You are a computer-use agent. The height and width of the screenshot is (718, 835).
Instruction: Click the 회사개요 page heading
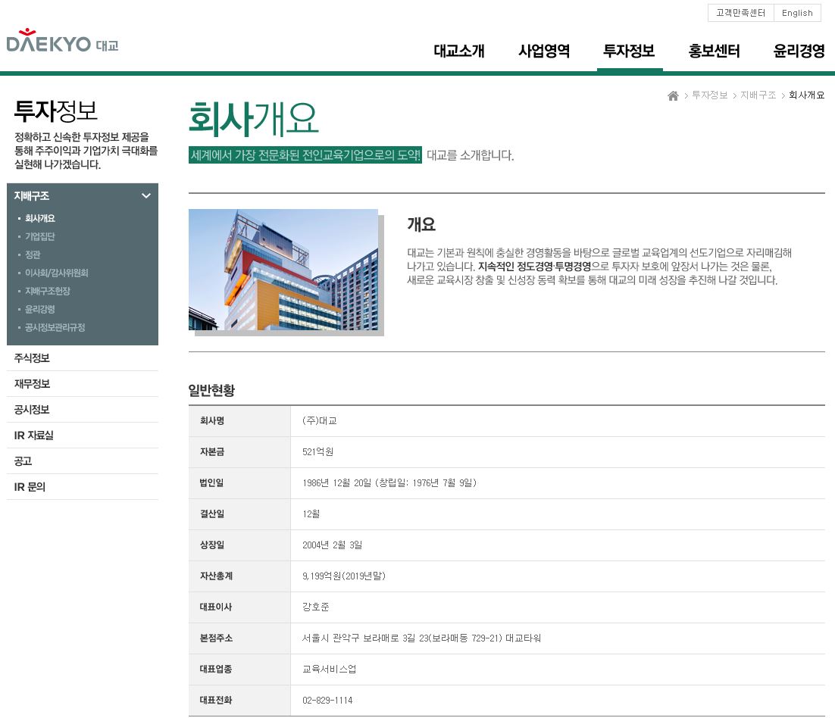254,118
